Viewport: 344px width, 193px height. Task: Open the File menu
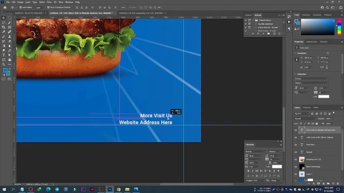pyautogui.click(x=8, y=2)
